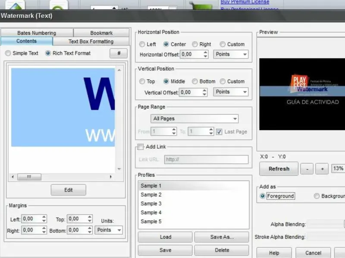Click the # insert macro button
This screenshot has width=345, height=258.
pos(119,53)
